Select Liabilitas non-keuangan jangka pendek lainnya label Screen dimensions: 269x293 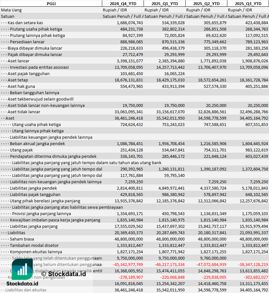click(x=56, y=181)
